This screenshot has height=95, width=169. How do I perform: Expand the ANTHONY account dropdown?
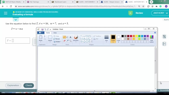(160, 13)
